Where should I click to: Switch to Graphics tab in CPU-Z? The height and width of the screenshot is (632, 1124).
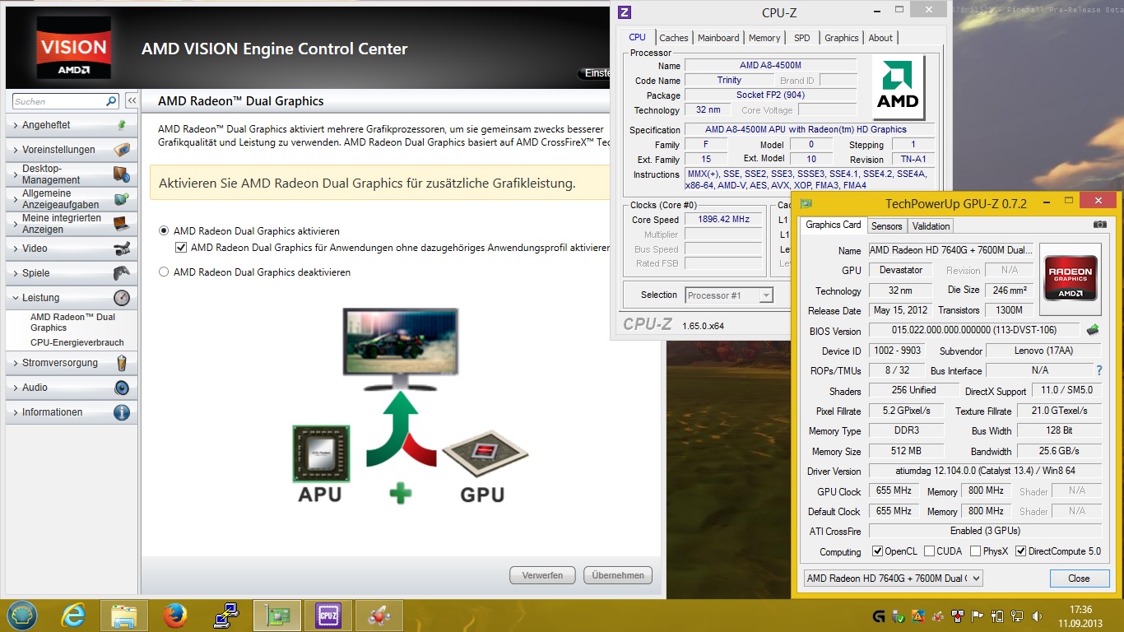(842, 38)
